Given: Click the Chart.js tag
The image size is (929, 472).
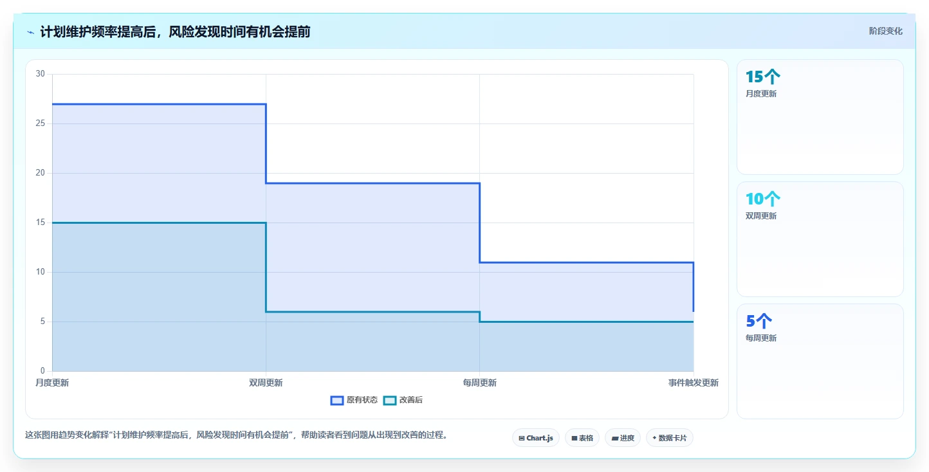Looking at the screenshot, I should (x=536, y=438).
